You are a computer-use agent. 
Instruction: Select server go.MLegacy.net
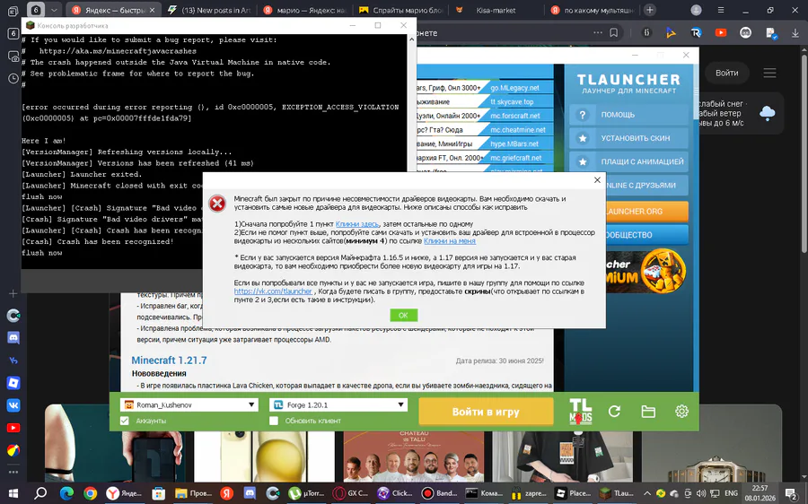(x=514, y=88)
